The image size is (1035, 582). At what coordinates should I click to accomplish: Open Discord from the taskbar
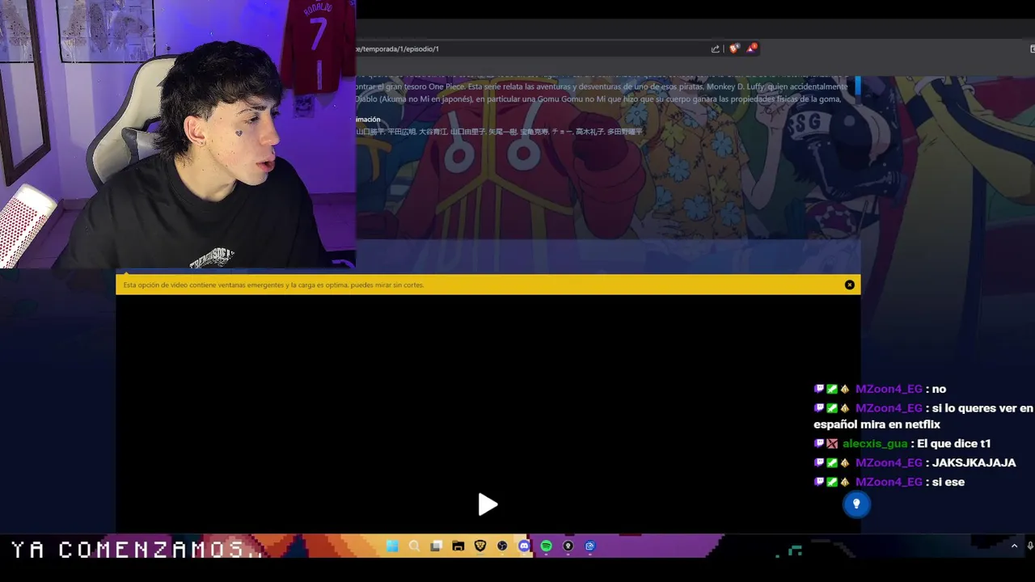pos(524,546)
